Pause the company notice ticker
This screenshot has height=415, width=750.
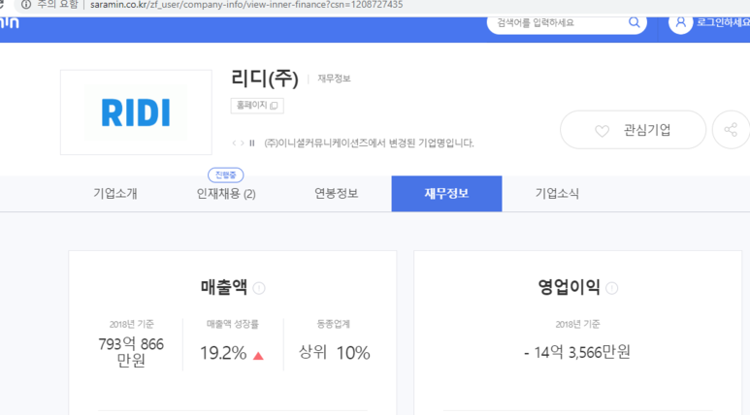click(252, 143)
